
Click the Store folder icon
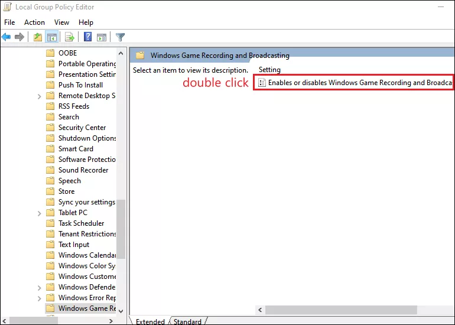click(x=50, y=191)
